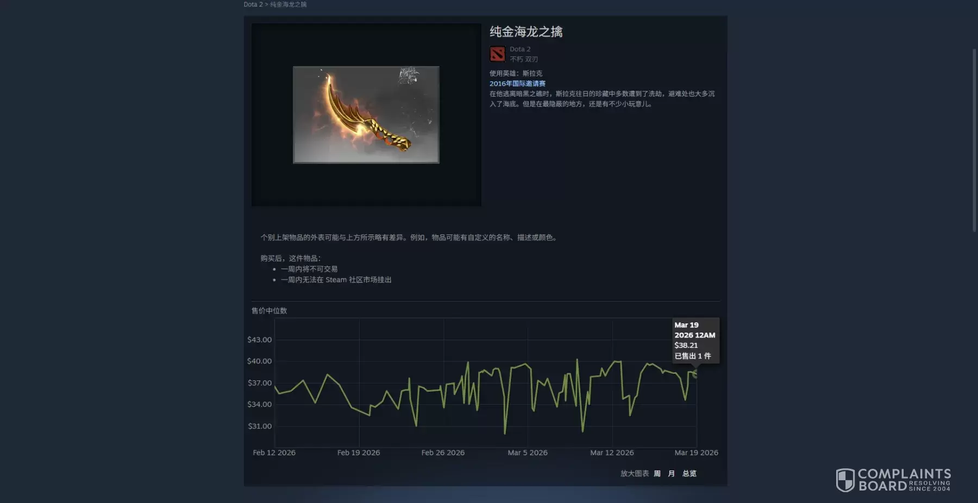Click the 售价中位数 chart heading

pyautogui.click(x=269, y=311)
